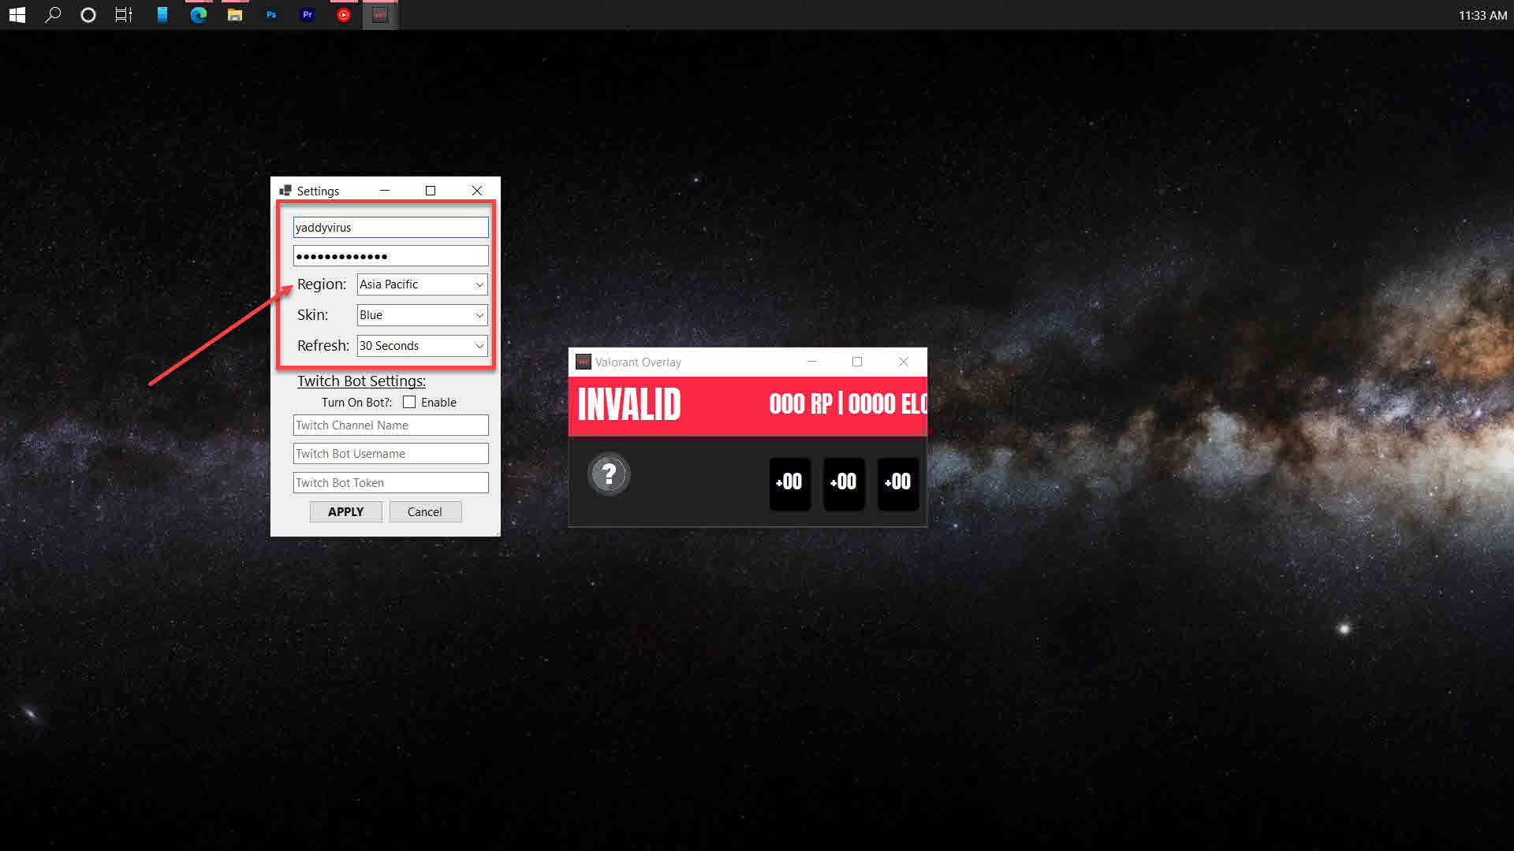The height and width of the screenshot is (851, 1514).
Task: Click the username field containing yaddyvirus
Action: pos(391,228)
